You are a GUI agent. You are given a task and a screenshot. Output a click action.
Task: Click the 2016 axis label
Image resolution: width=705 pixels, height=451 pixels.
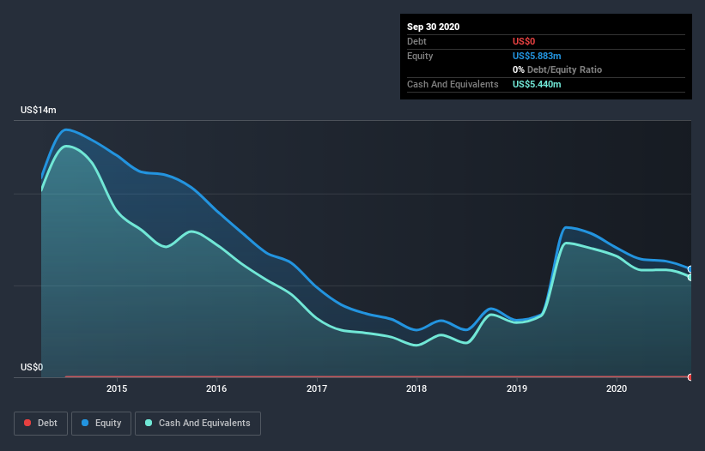point(216,388)
